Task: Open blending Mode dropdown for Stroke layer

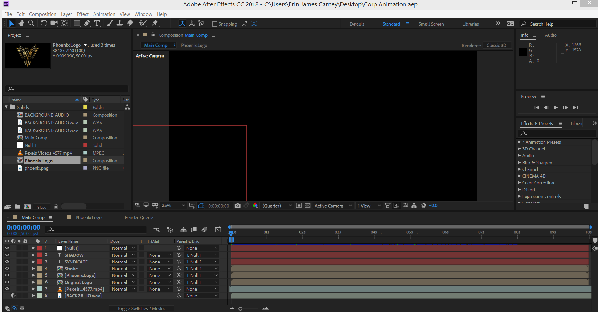Action: [124, 269]
